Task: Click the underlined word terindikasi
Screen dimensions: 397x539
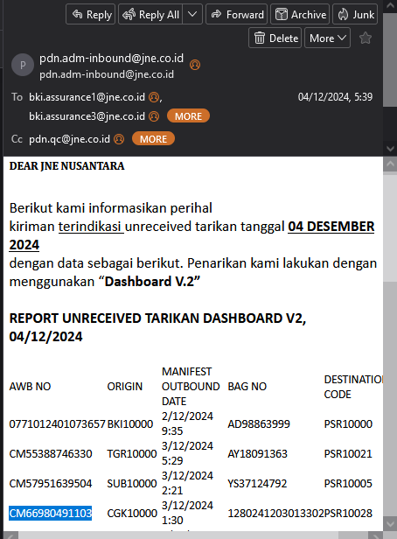Action: [90, 227]
